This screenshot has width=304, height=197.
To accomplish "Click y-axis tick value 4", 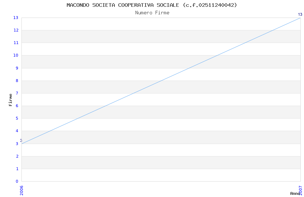I will pos(17,131).
